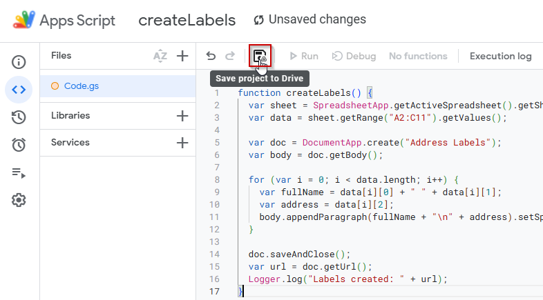
Task: Click the sync icon beside Unsaved changes
Action: pyautogui.click(x=258, y=20)
